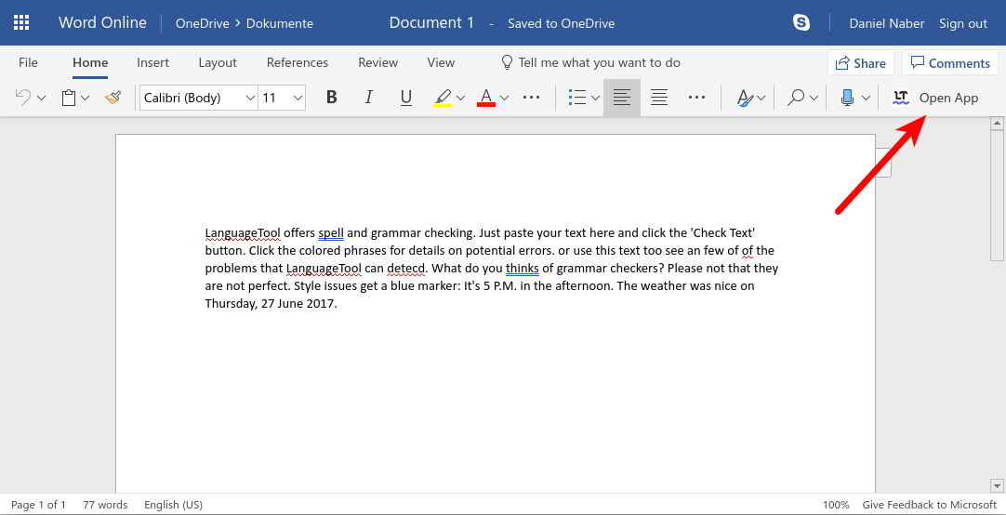Click the Find magnifier icon
This screenshot has width=1006, height=515.
click(x=796, y=98)
